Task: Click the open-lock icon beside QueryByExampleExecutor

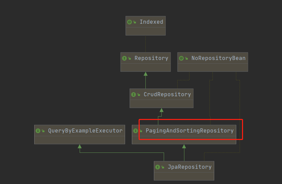Action: pos(43,131)
